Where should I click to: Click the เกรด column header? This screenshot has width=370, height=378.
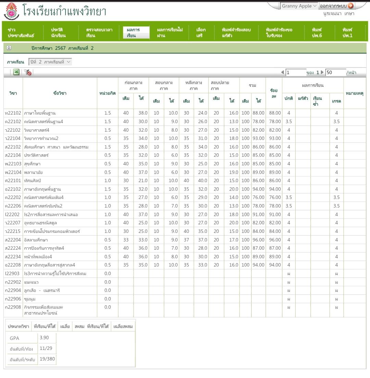tap(336, 101)
